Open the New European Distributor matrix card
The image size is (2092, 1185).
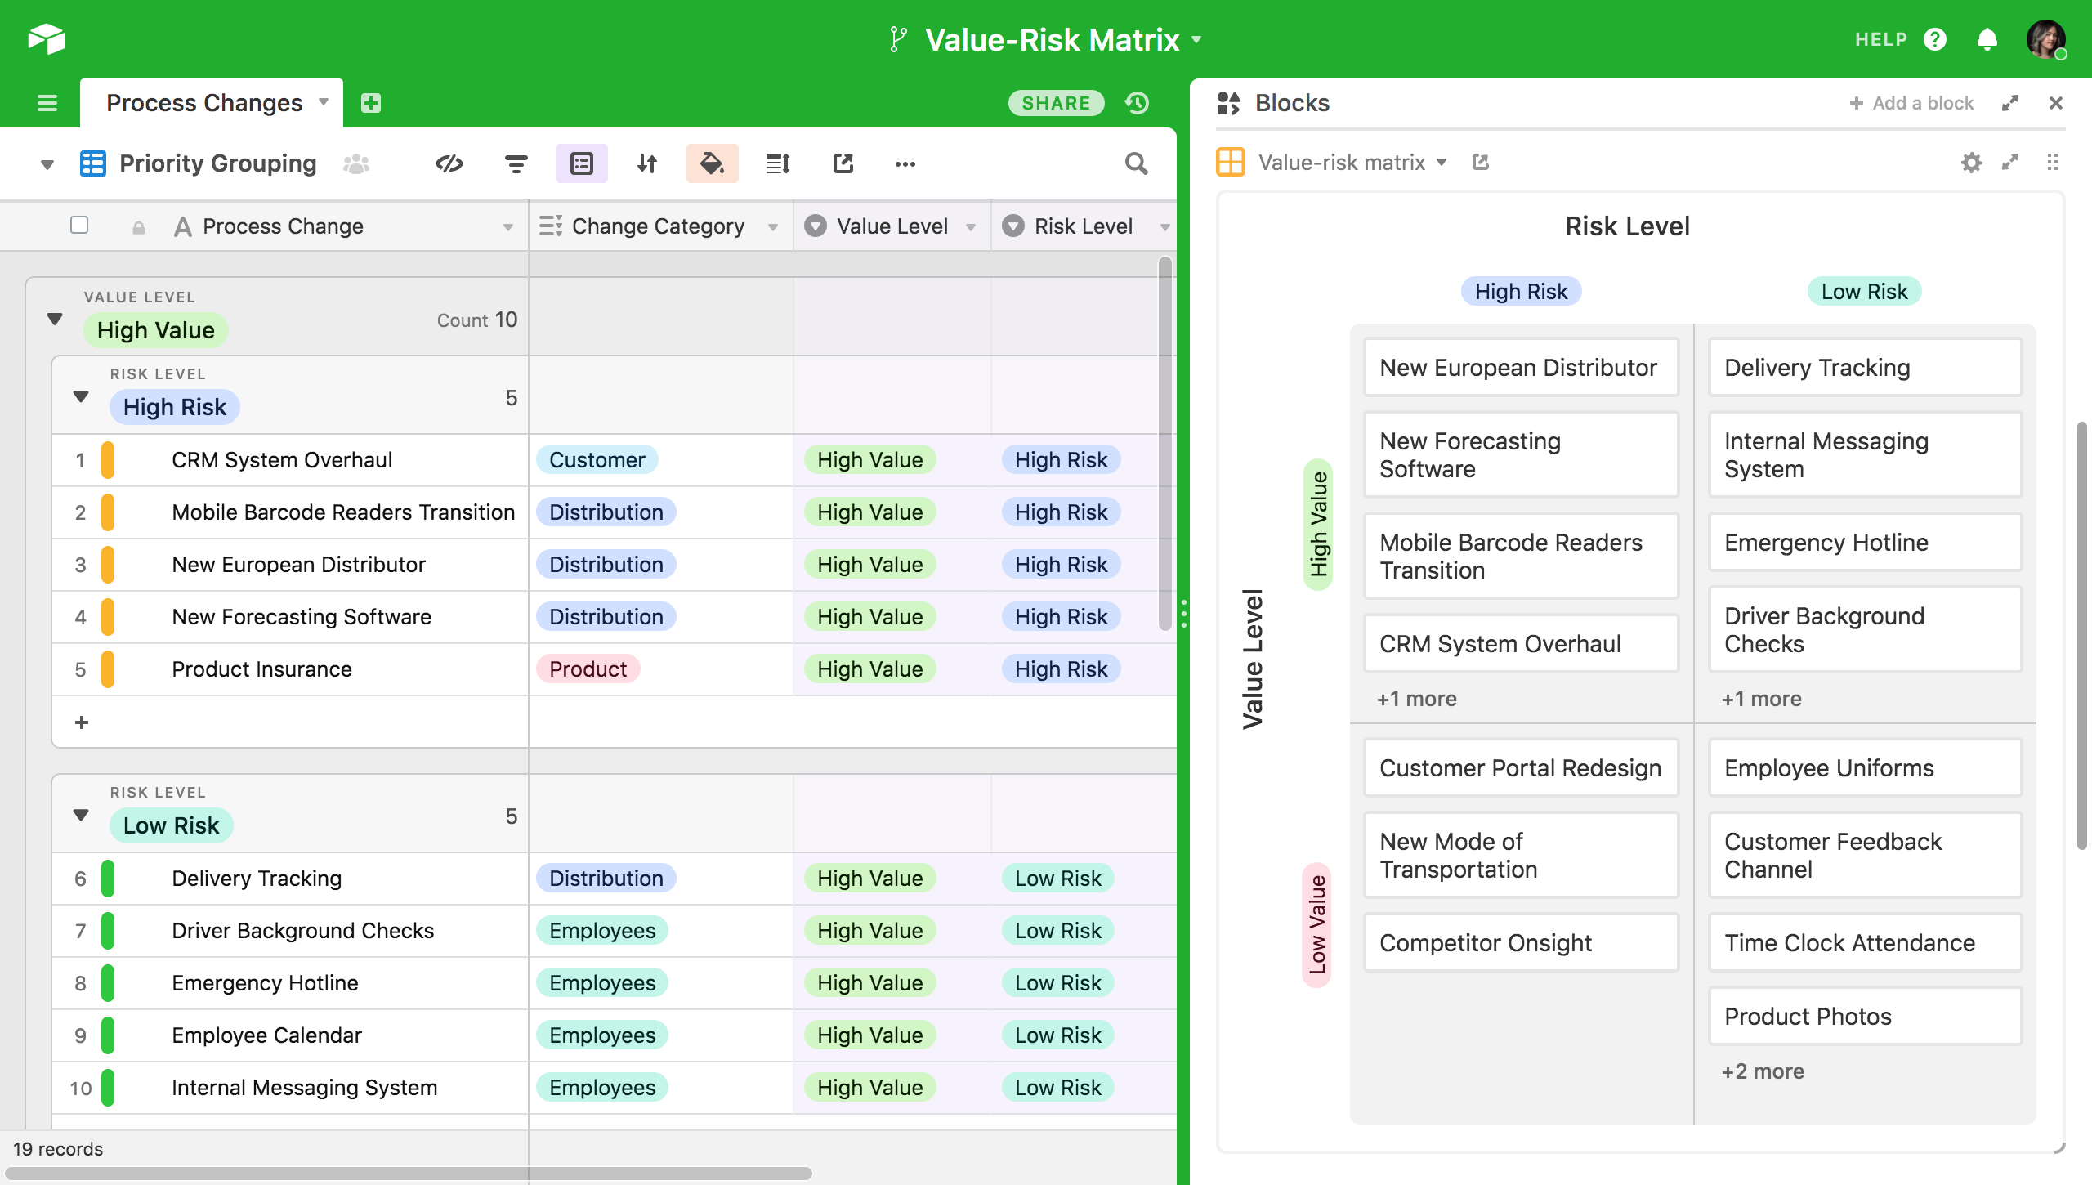click(1520, 368)
